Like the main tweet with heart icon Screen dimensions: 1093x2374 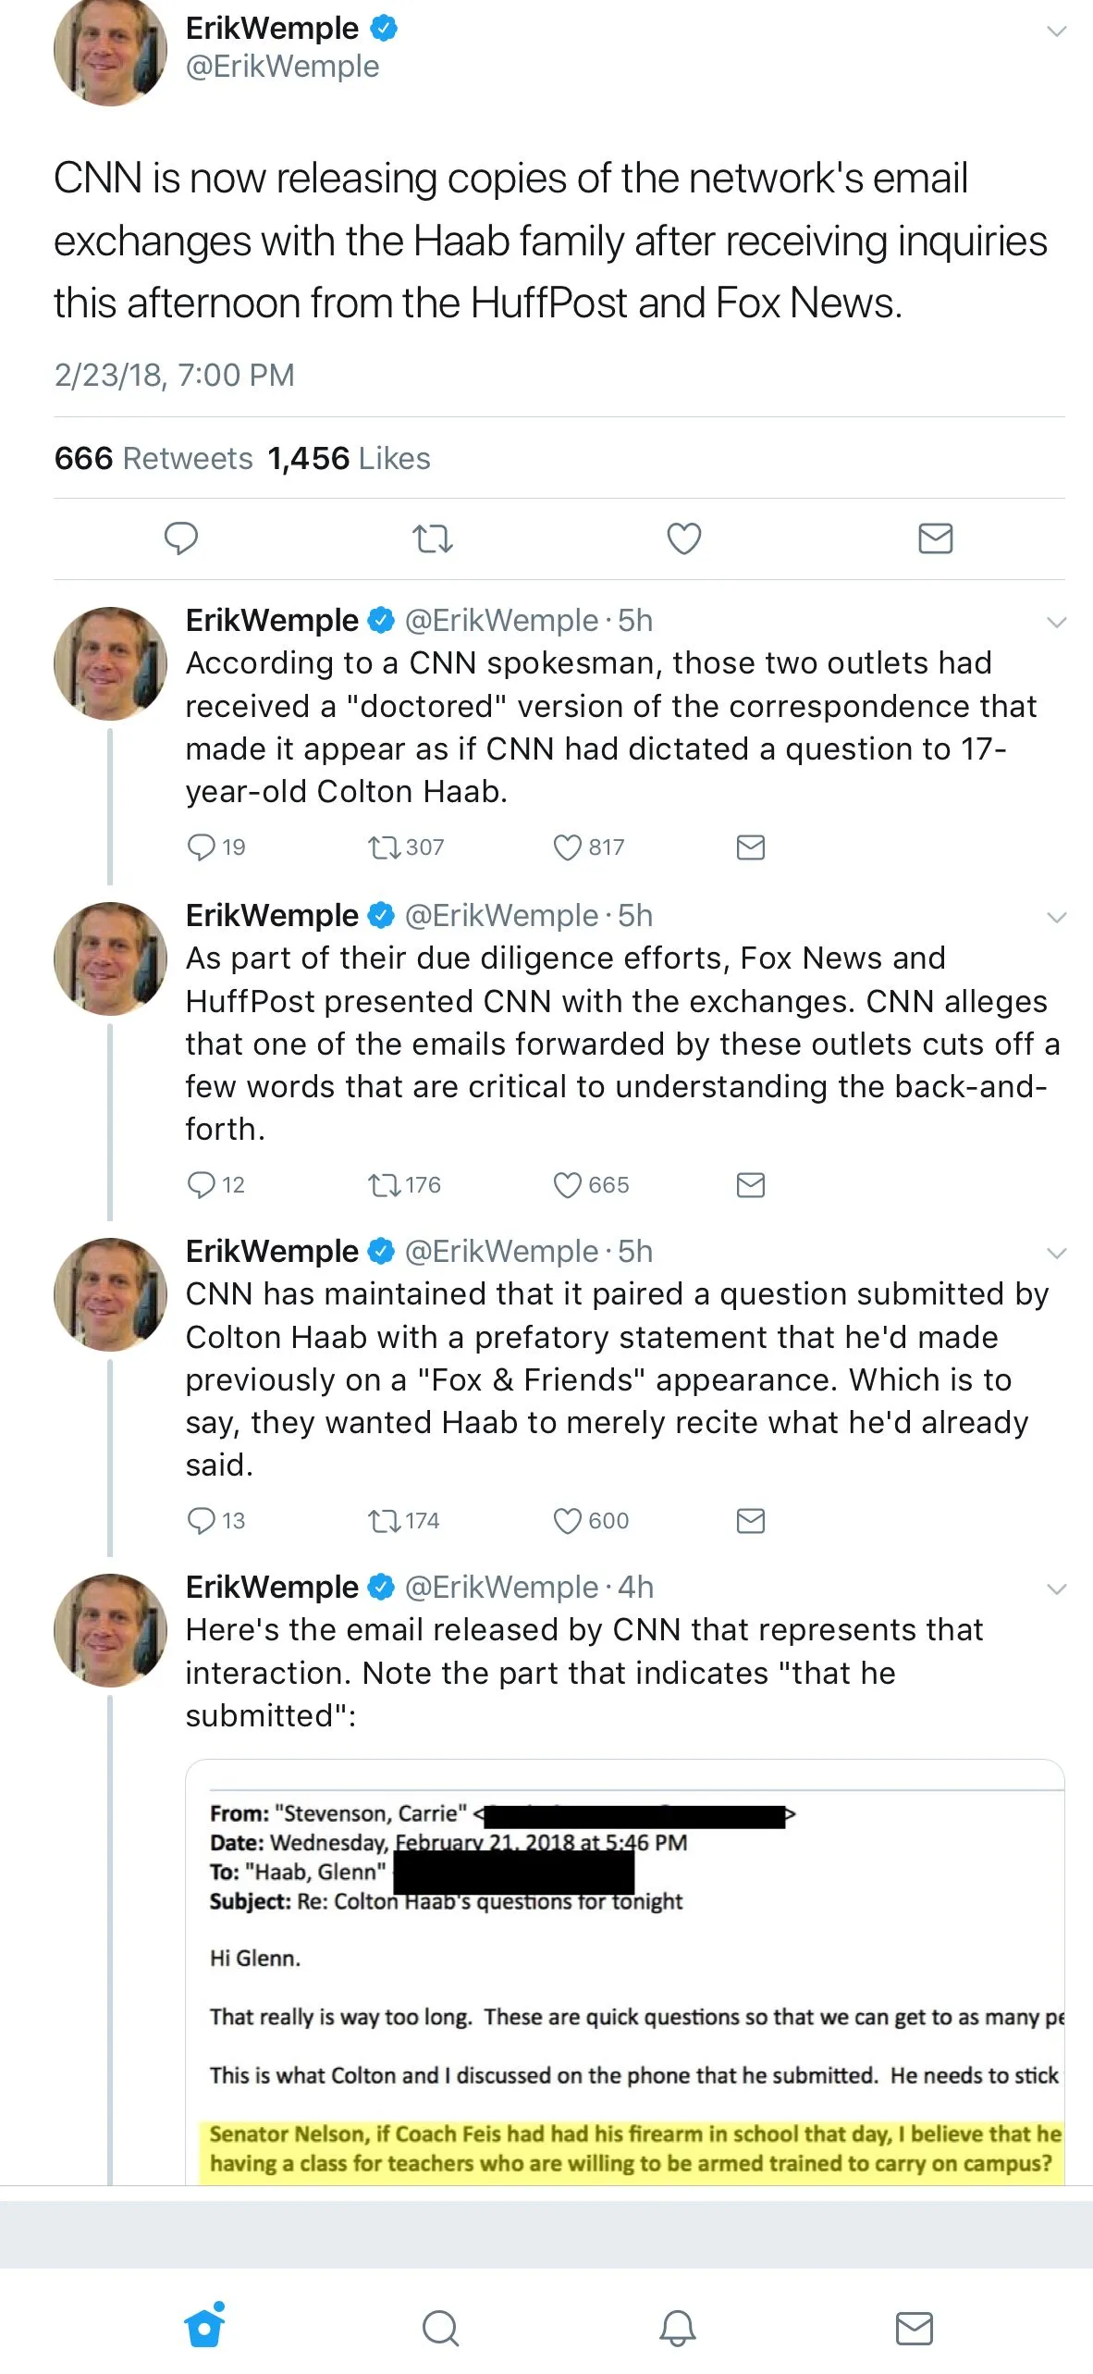tap(683, 538)
